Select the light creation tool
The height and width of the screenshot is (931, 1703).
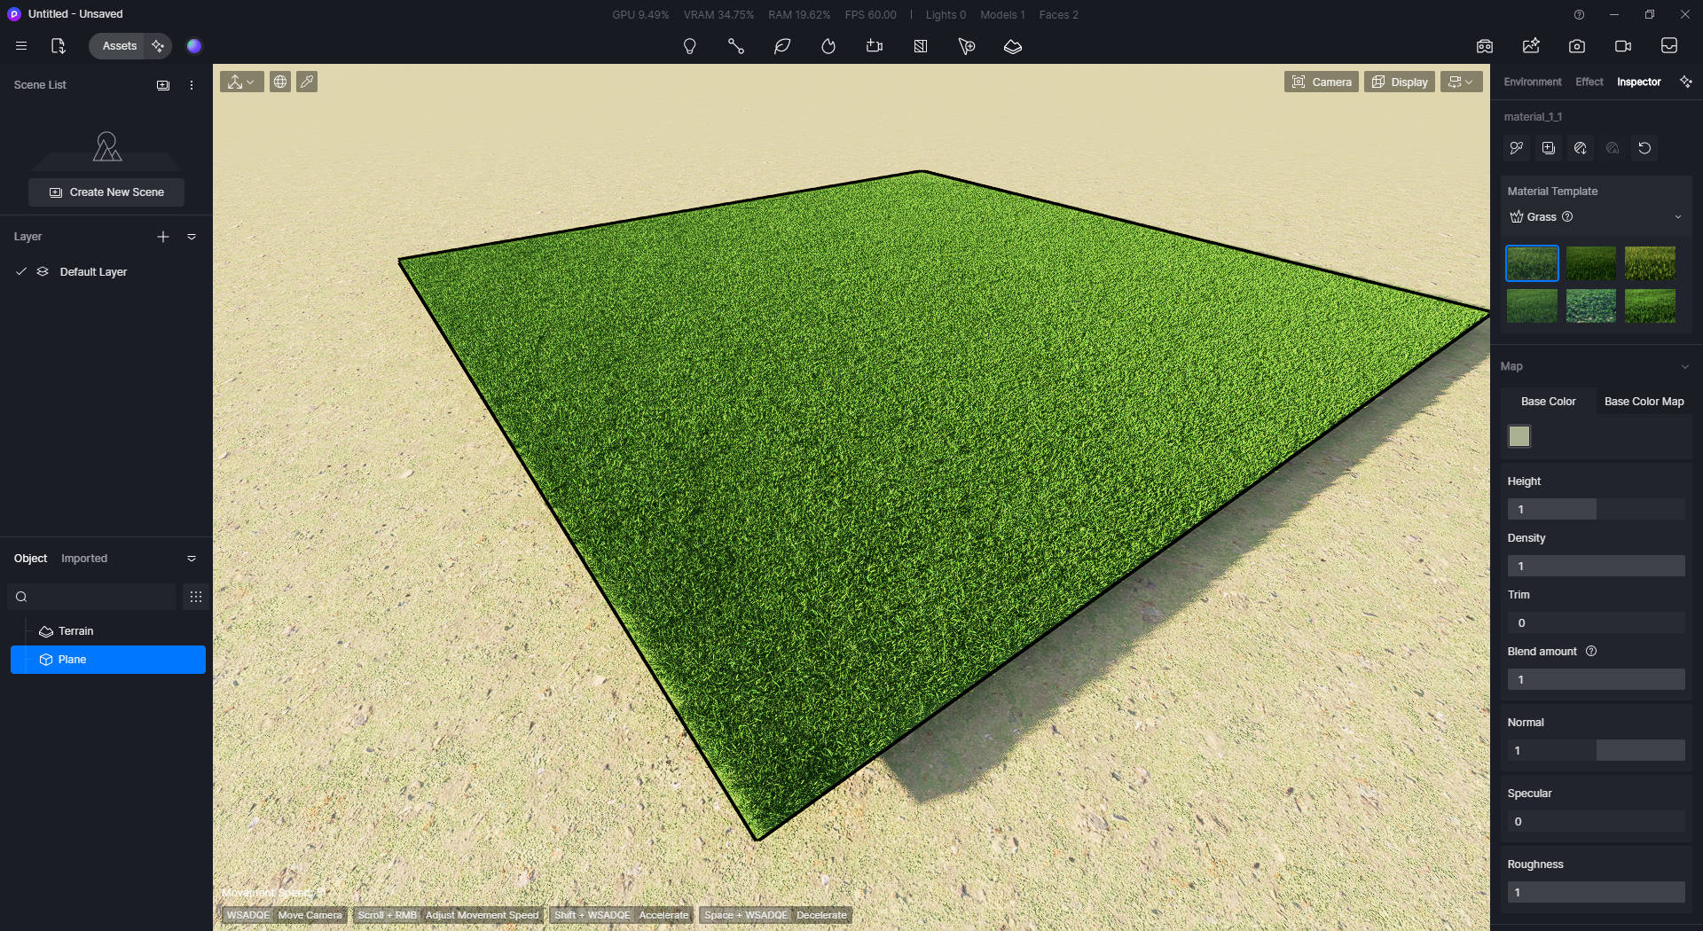(x=690, y=46)
